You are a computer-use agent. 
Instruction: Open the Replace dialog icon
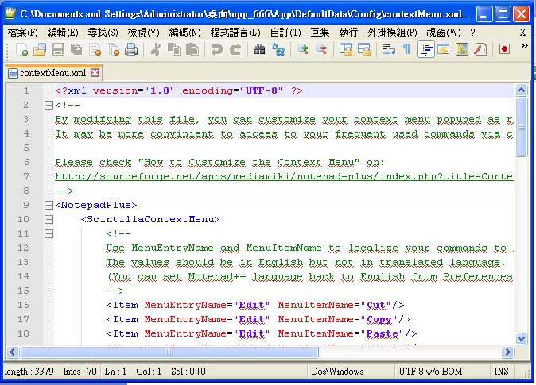[278, 49]
